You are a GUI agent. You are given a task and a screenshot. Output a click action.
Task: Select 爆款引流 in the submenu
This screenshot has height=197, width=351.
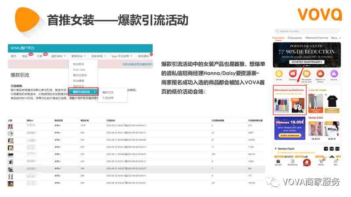coord(108,92)
